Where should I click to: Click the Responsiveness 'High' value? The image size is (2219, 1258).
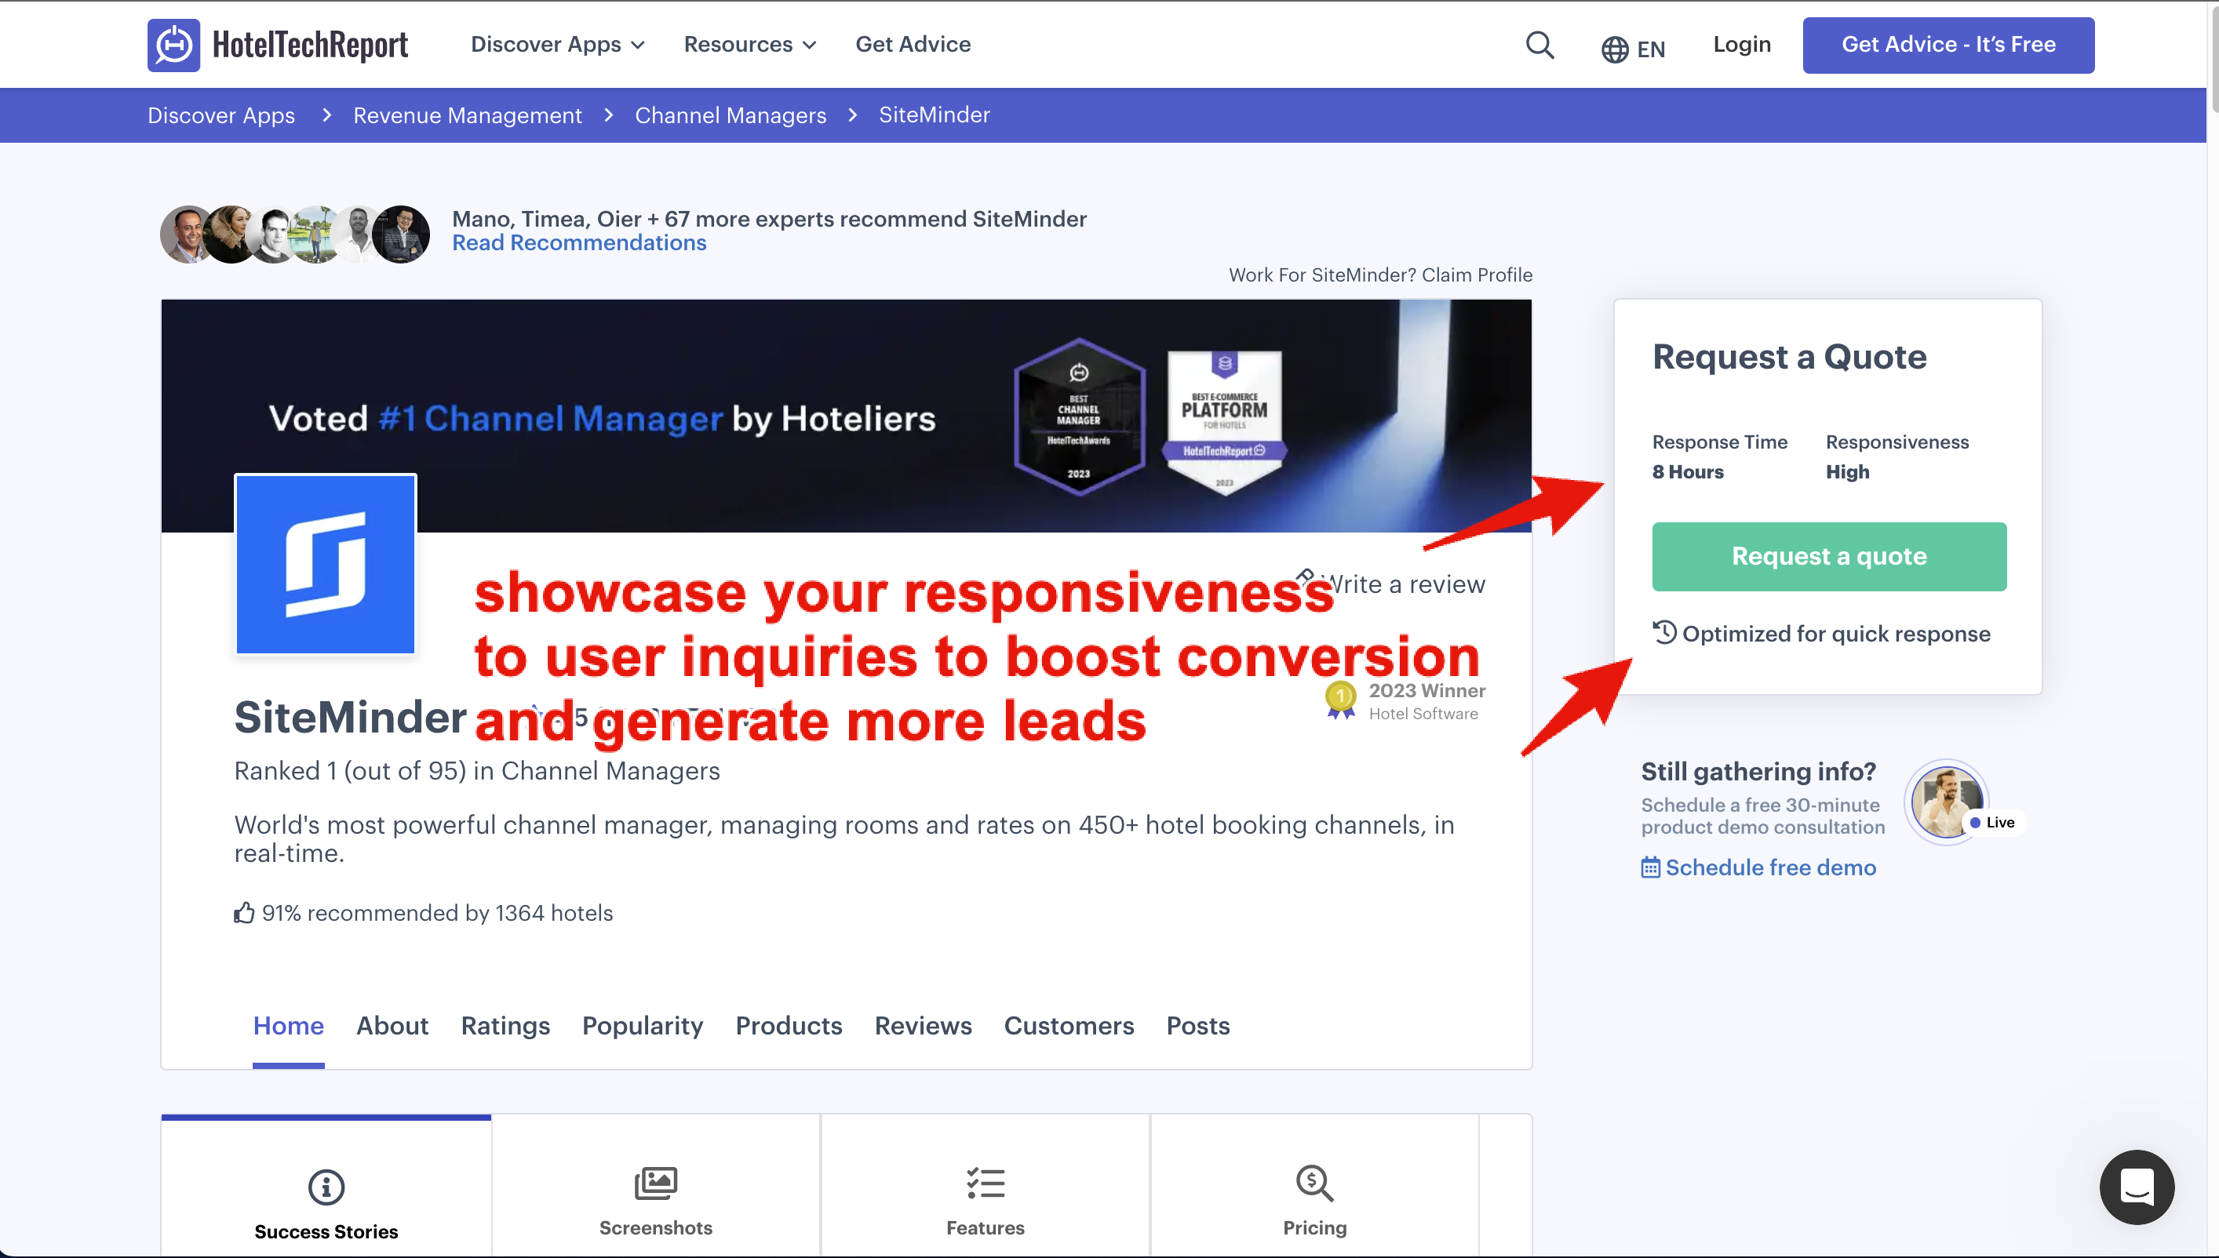1847,472
